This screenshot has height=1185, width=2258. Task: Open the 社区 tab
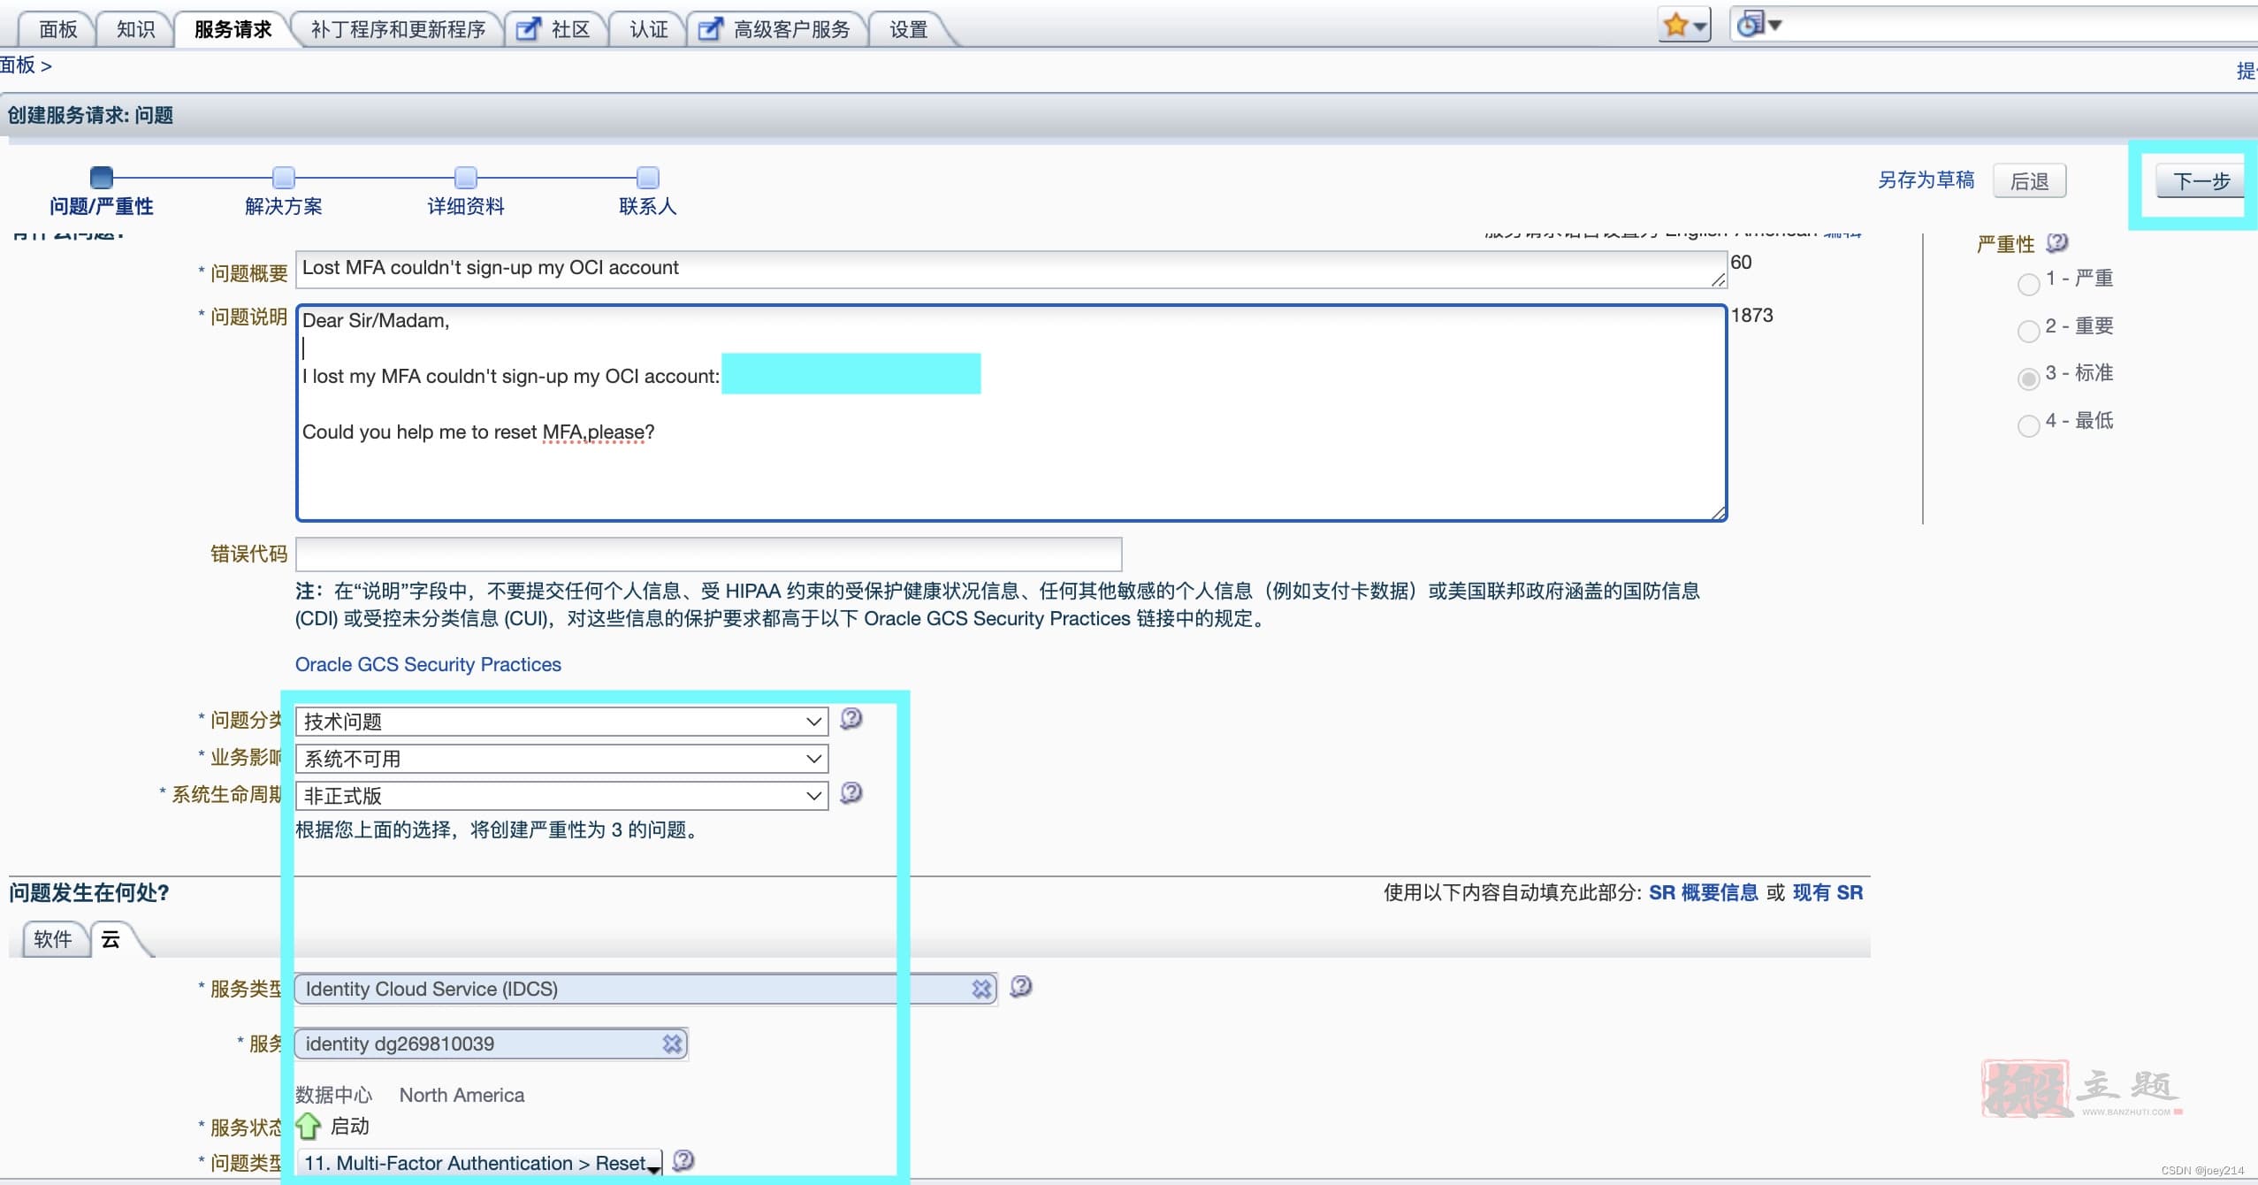click(x=570, y=29)
